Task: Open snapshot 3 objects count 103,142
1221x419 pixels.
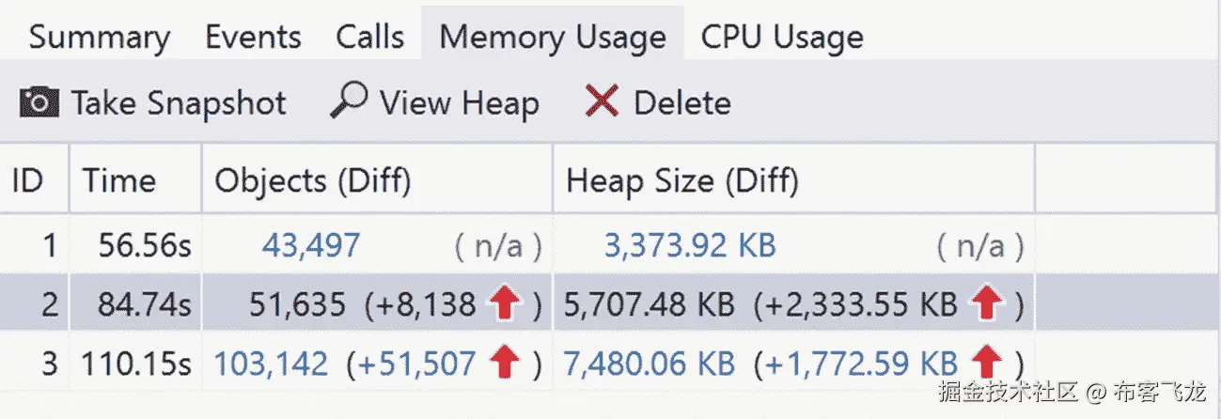Action: [x=272, y=363]
